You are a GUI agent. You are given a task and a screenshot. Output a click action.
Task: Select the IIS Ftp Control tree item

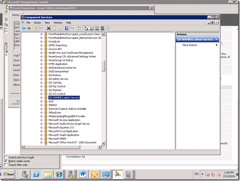(x=57, y=86)
